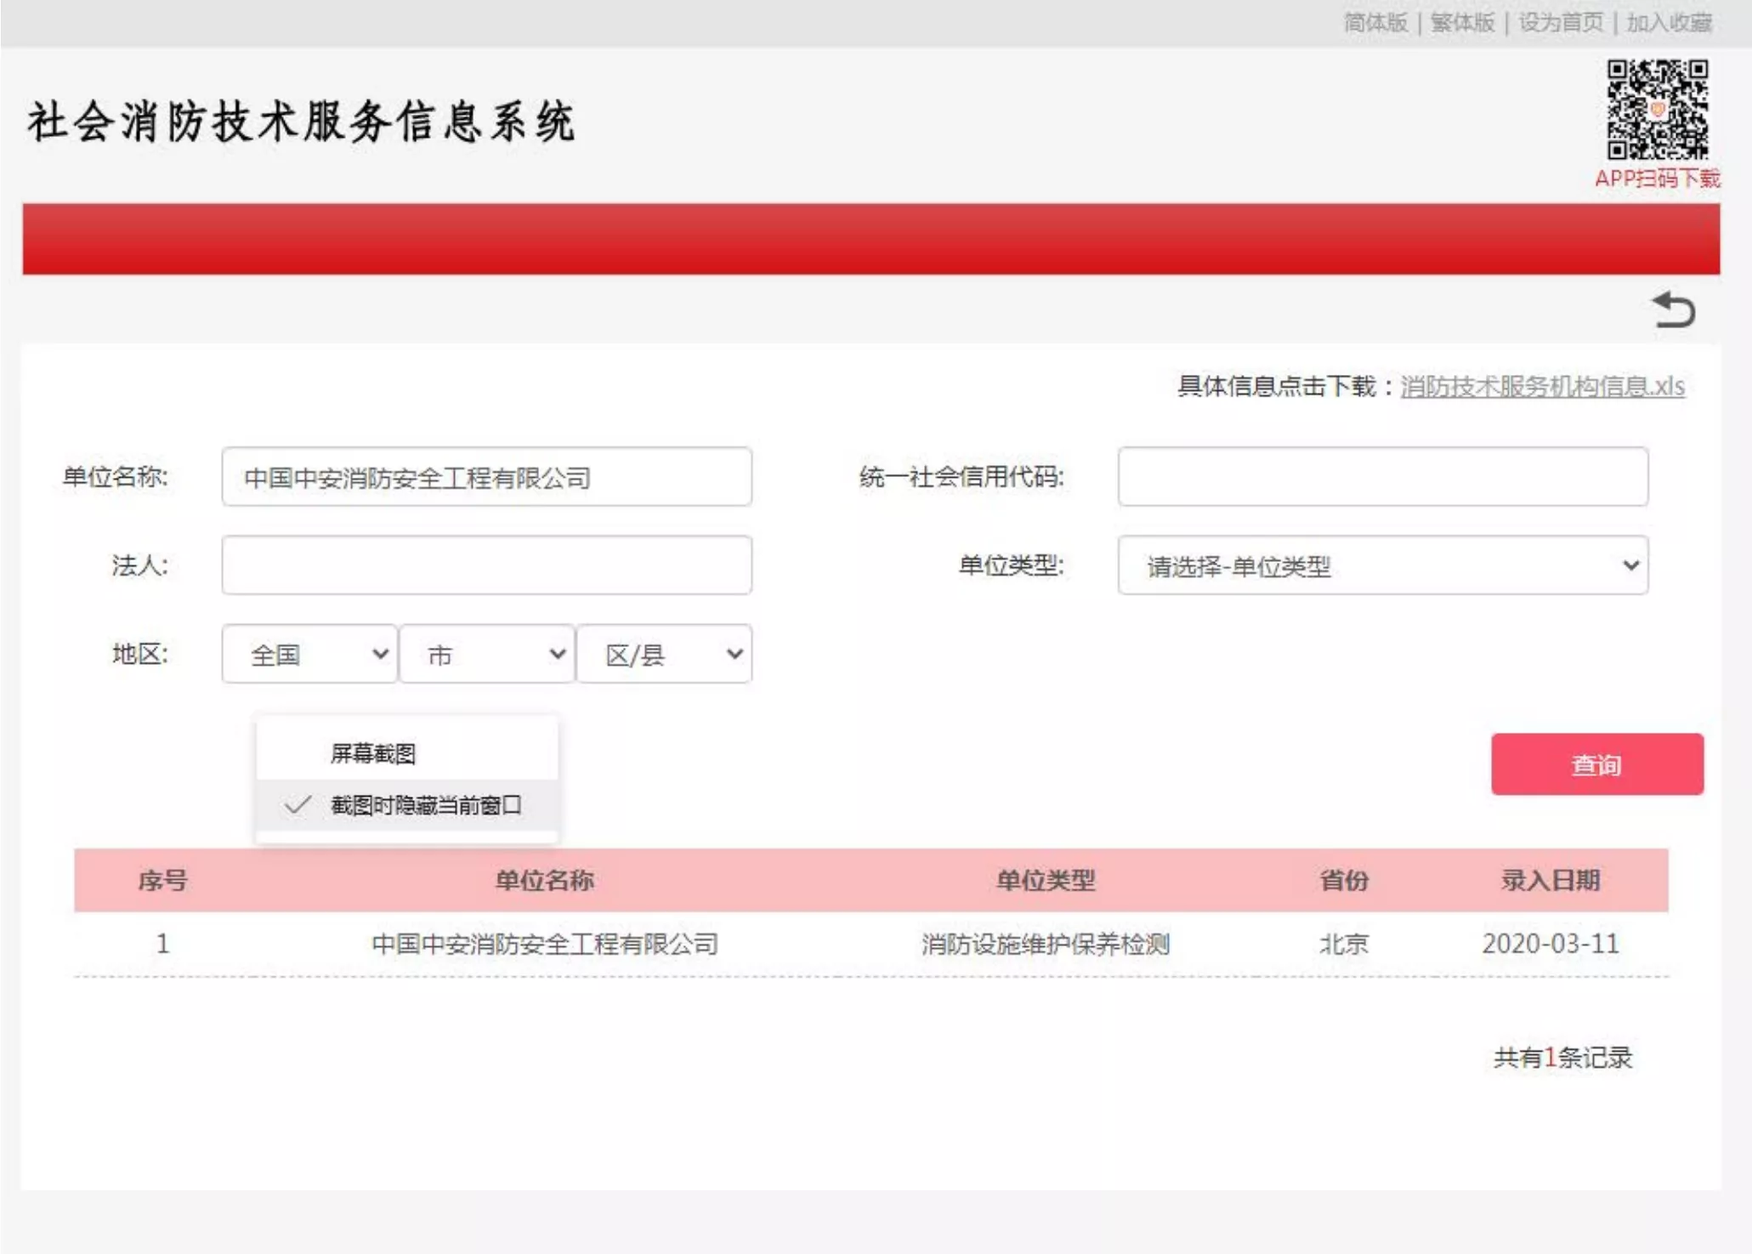
Task: Click 北京 province cell
Action: [x=1343, y=944]
